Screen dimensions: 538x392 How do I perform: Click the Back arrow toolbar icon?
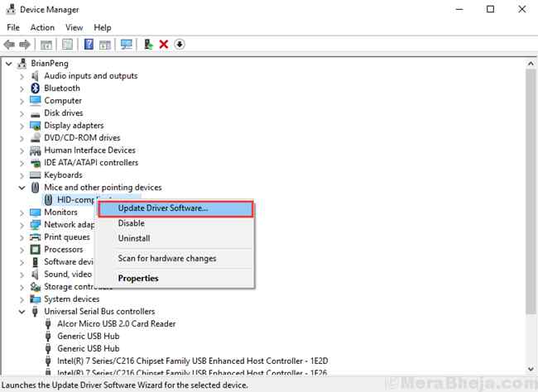[x=9, y=44]
